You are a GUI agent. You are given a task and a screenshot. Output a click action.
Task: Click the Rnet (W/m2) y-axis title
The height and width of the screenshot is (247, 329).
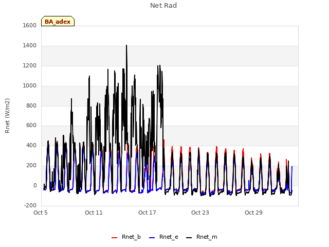click(x=7, y=116)
